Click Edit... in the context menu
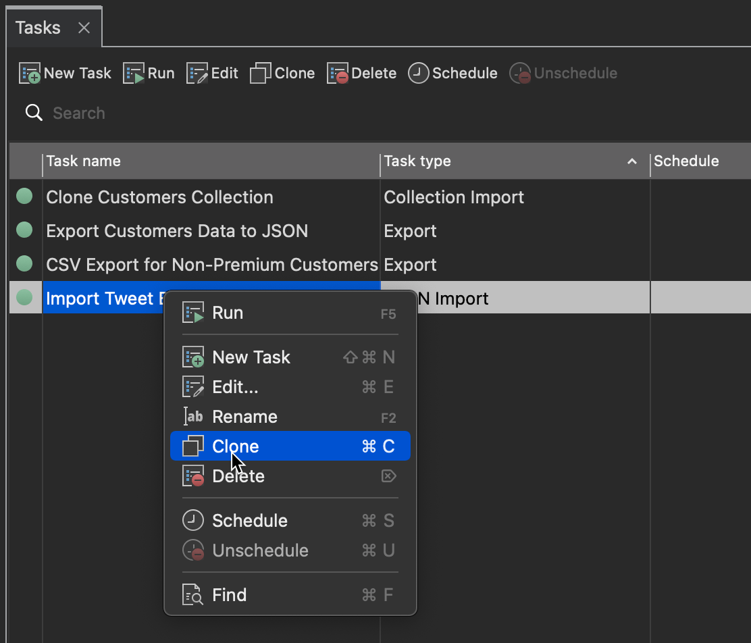The height and width of the screenshot is (643, 751). coord(236,386)
